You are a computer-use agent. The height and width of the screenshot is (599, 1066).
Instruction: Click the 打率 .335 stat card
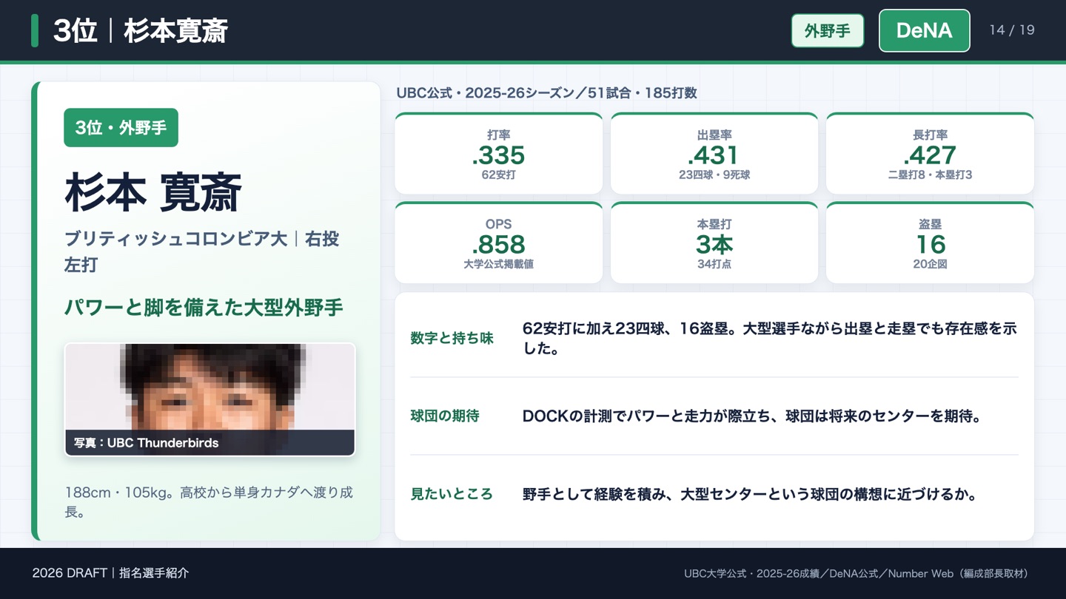498,153
